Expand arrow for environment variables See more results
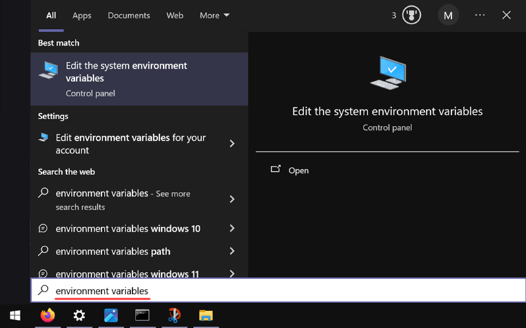526x328 pixels. tap(232, 199)
